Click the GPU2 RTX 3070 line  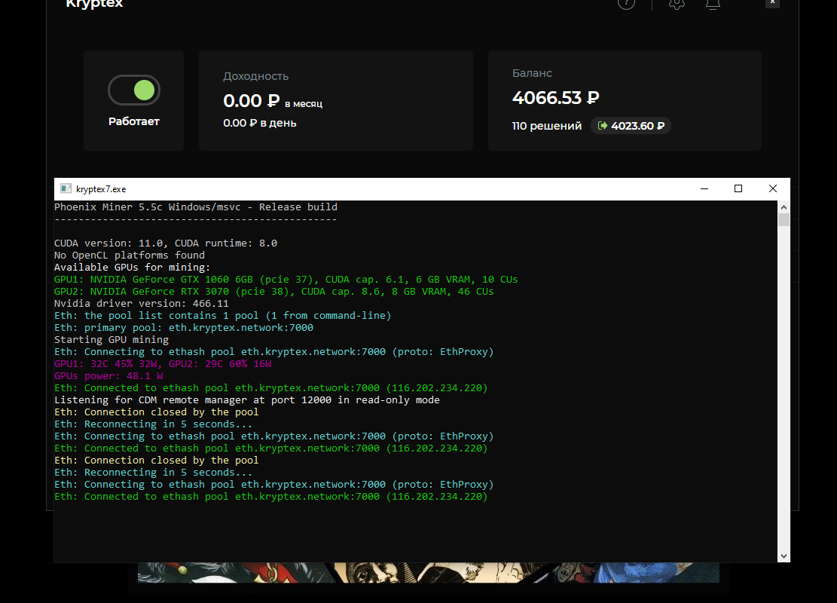pos(273,292)
